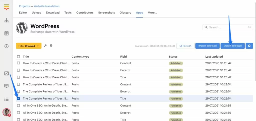256x121 pixels.
Task: Click 'All in One SEO' Content row title
Action: tap(46, 106)
